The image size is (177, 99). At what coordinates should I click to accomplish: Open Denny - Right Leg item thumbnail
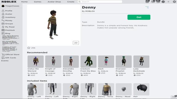tap(88, 89)
